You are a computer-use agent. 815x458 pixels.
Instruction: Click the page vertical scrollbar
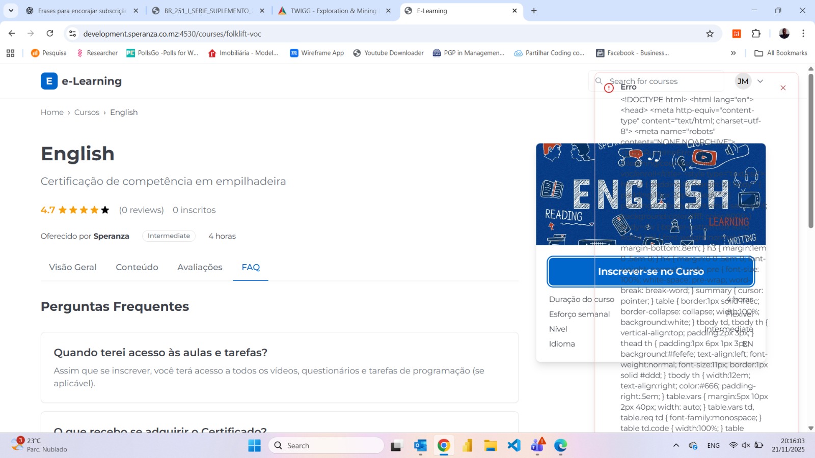click(810, 153)
